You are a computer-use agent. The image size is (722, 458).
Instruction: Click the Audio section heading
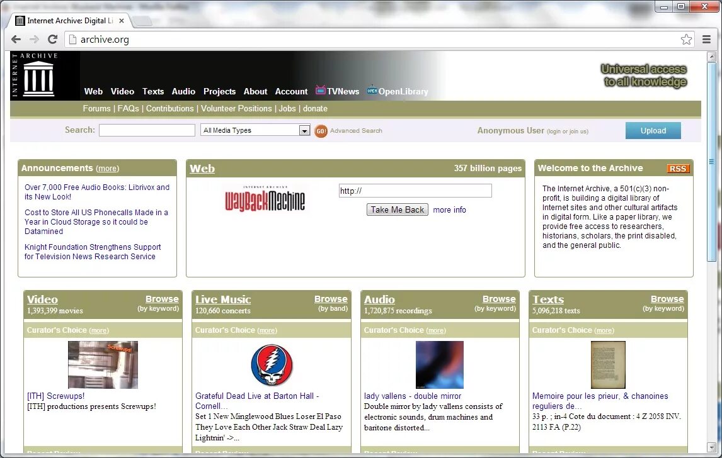tap(379, 299)
